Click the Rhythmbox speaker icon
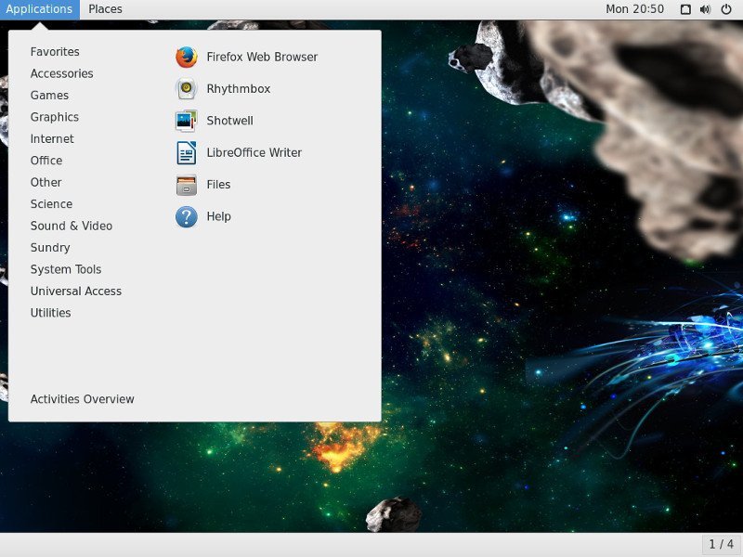The height and width of the screenshot is (557, 743). pyautogui.click(x=187, y=88)
